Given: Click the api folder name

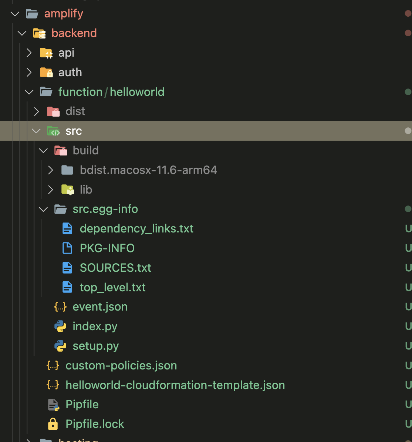Looking at the screenshot, I should pyautogui.click(x=66, y=53).
